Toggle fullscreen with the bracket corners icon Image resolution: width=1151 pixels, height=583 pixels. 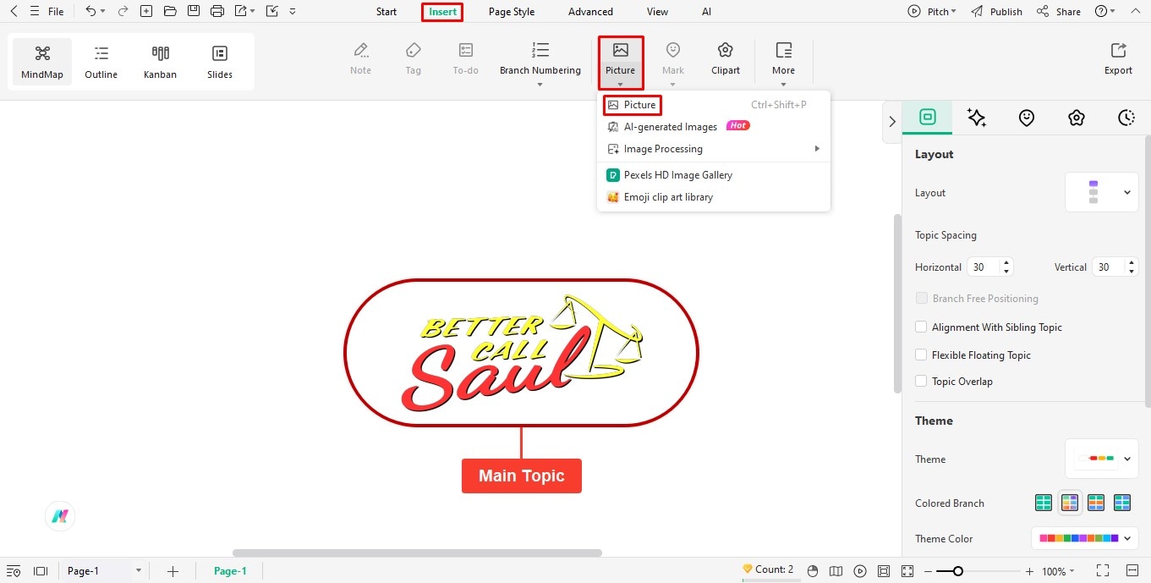[x=1103, y=571]
